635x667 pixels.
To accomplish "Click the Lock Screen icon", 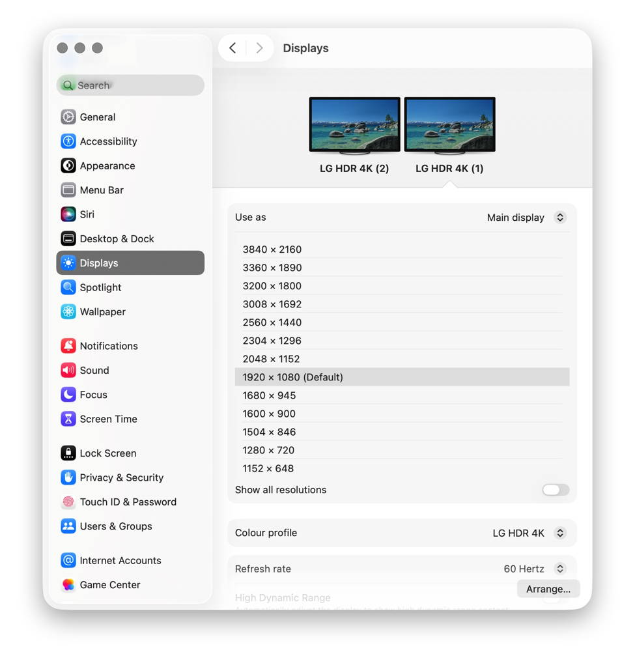I will click(x=68, y=453).
